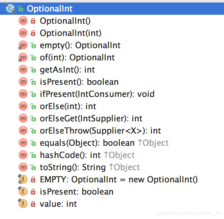224x219 pixels.
Task: Click the OptionalInt class icon
Action: click(x=10, y=9)
